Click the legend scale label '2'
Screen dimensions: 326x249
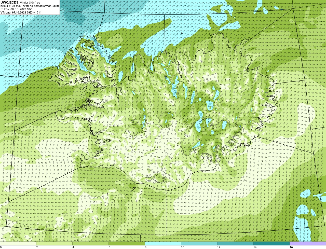pyautogui.click(x=37, y=247)
